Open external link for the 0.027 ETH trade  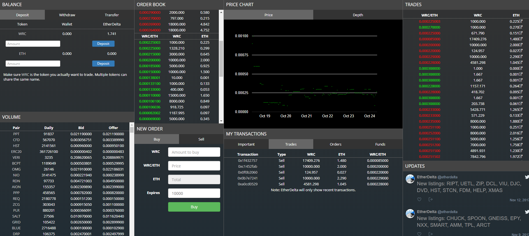[521, 51]
